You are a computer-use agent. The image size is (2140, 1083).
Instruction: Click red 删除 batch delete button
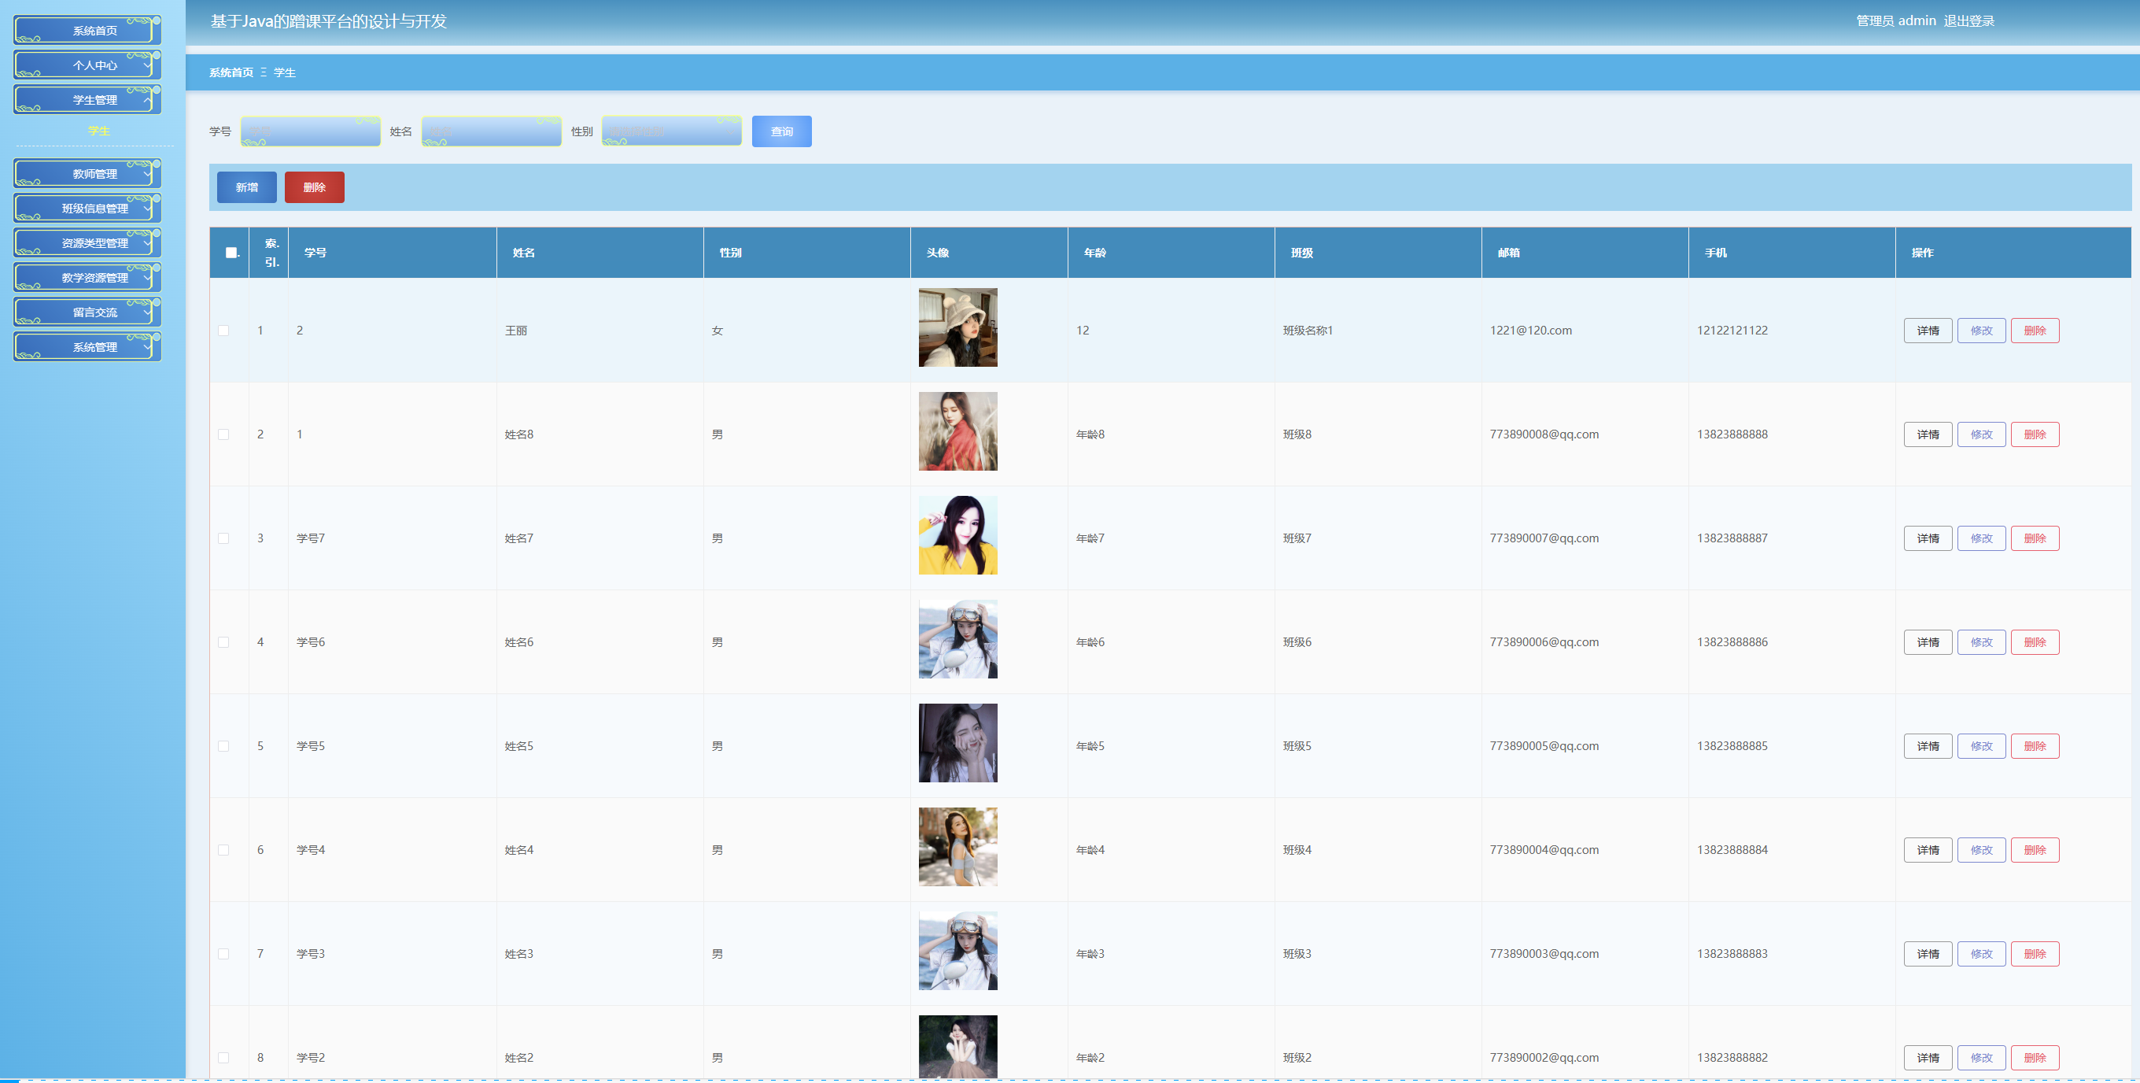click(x=314, y=188)
